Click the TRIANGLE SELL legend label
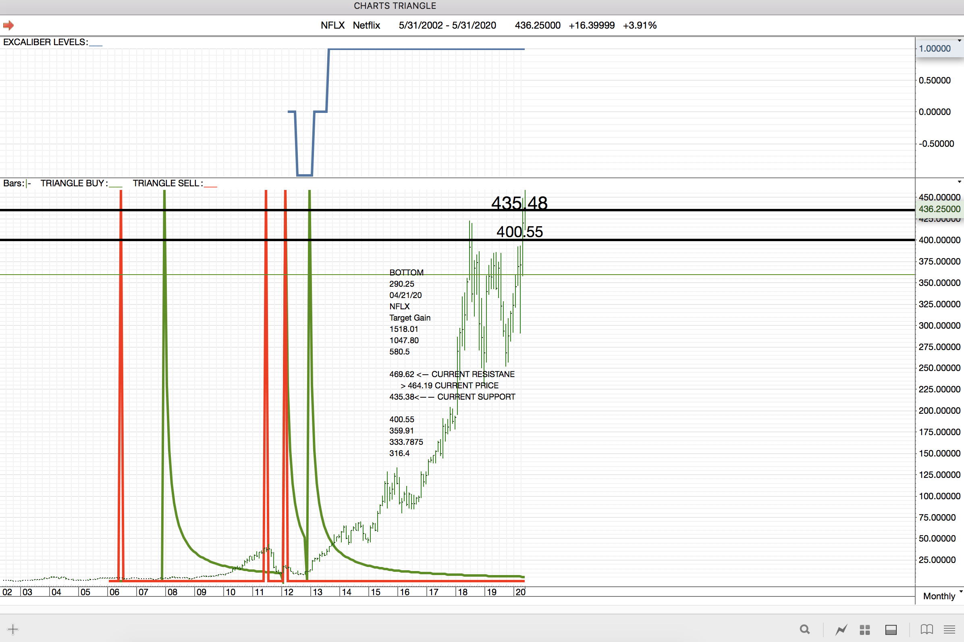This screenshot has width=964, height=642. tap(167, 183)
